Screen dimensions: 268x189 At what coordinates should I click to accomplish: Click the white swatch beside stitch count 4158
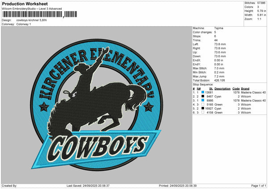click(203, 112)
